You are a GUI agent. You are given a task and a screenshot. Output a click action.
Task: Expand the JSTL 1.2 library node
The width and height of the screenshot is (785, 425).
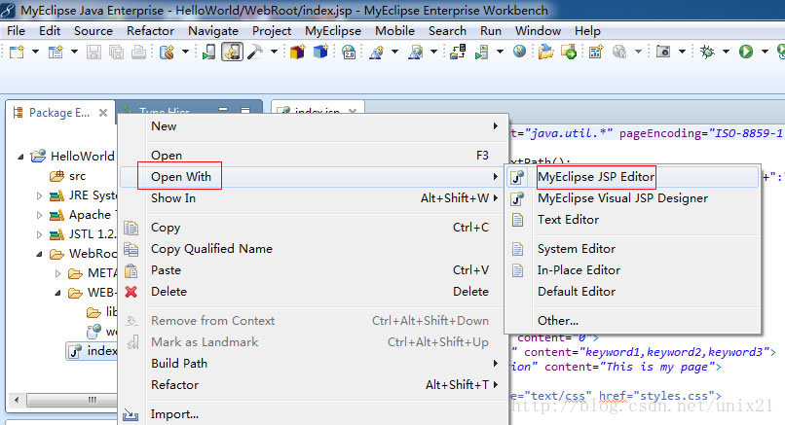[39, 234]
